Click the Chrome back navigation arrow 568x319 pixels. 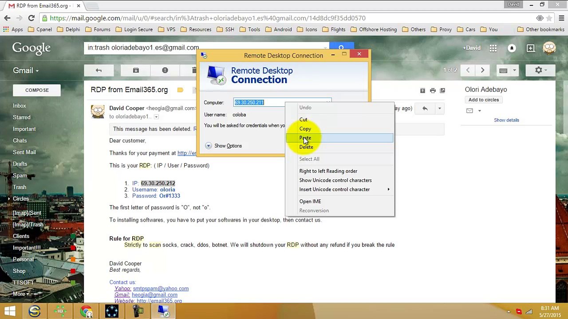point(7,18)
